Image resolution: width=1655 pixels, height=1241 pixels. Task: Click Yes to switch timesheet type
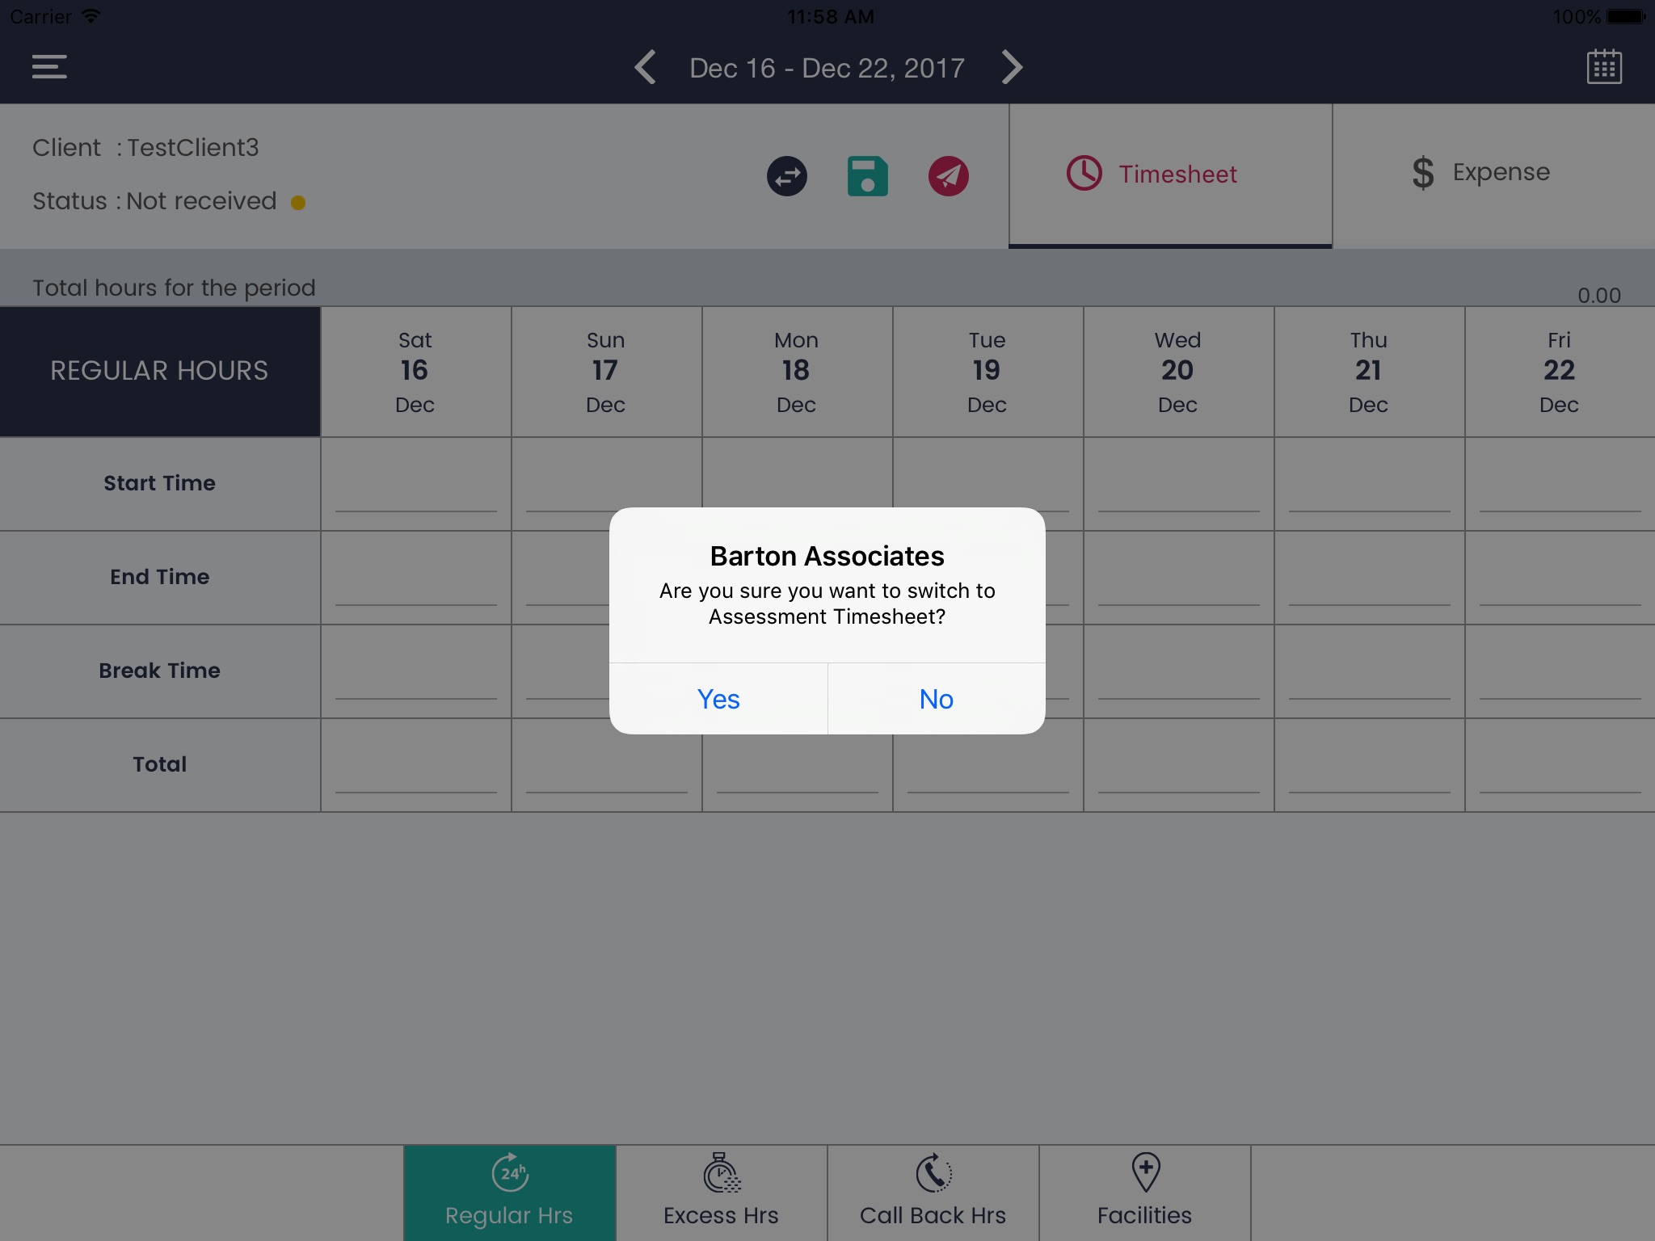718,699
